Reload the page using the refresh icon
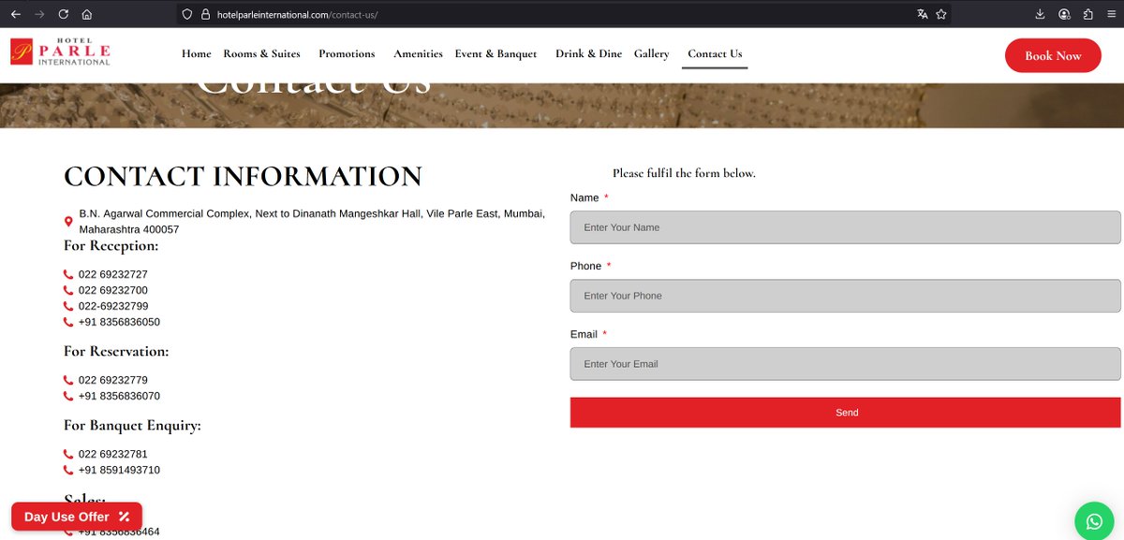 (x=62, y=14)
